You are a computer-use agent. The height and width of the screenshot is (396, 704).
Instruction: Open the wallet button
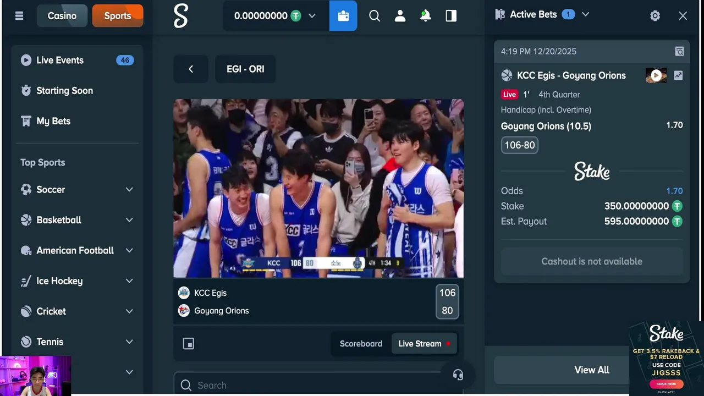coord(343,16)
